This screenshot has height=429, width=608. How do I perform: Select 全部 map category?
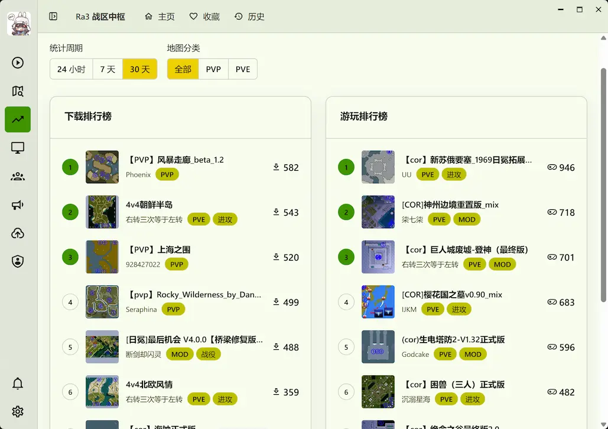(x=183, y=69)
